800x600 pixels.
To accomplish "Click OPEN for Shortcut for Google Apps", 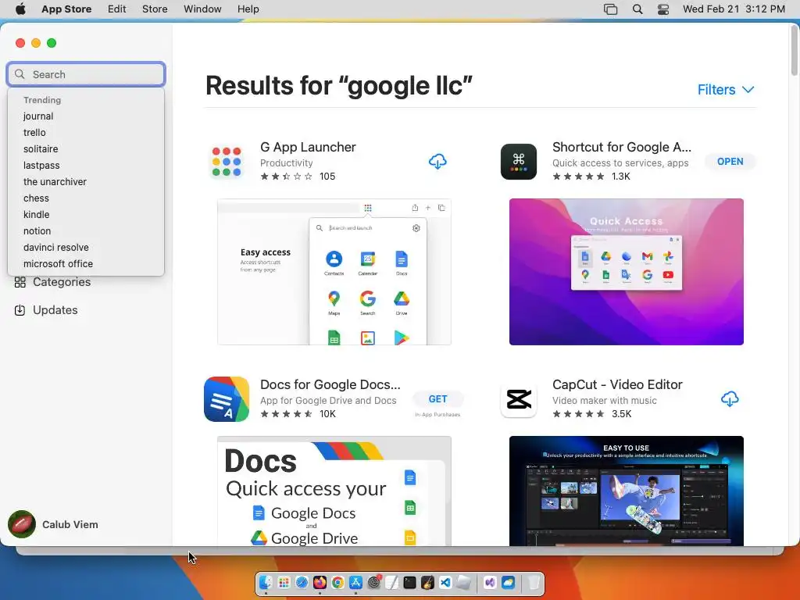I will 730,162.
